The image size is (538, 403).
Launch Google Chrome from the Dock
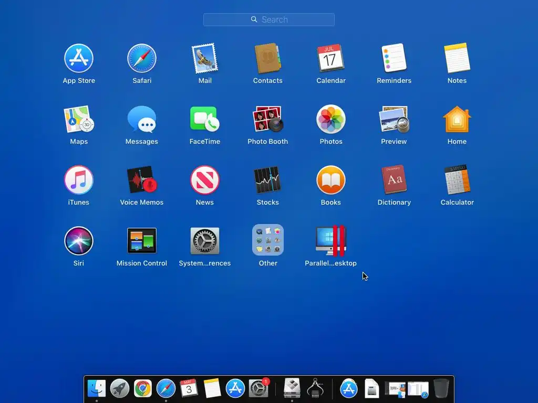(143, 388)
